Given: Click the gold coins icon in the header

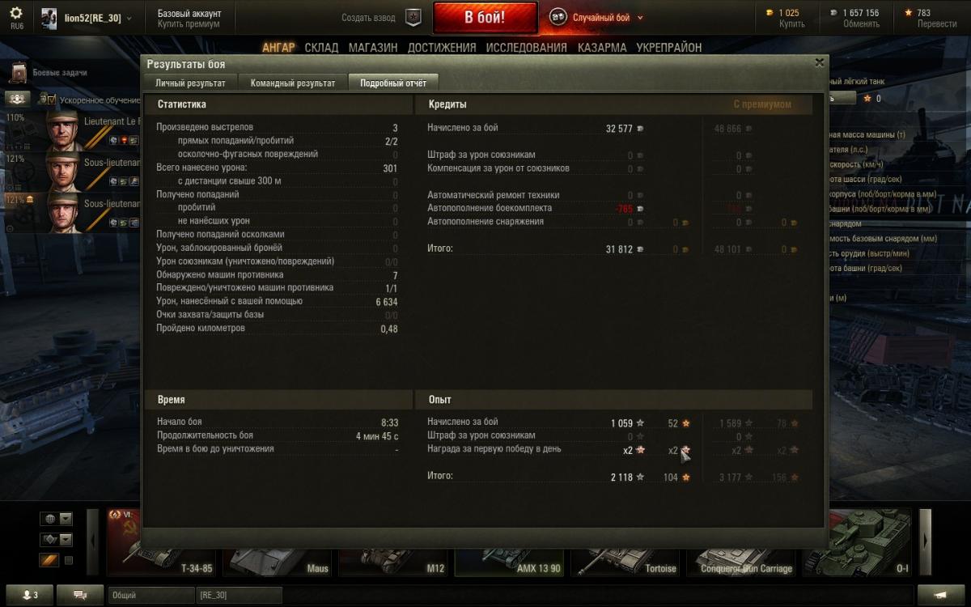Looking at the screenshot, I should coord(770,13).
